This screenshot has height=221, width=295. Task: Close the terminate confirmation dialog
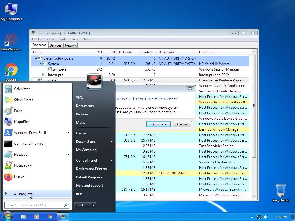point(190,89)
